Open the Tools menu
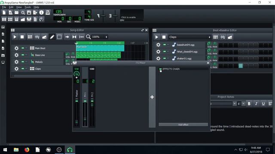Image resolution: width=275 pixels, height=154 pixels. tap(27, 7)
